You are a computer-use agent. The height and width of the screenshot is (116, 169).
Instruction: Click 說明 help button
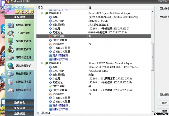[163, 103]
